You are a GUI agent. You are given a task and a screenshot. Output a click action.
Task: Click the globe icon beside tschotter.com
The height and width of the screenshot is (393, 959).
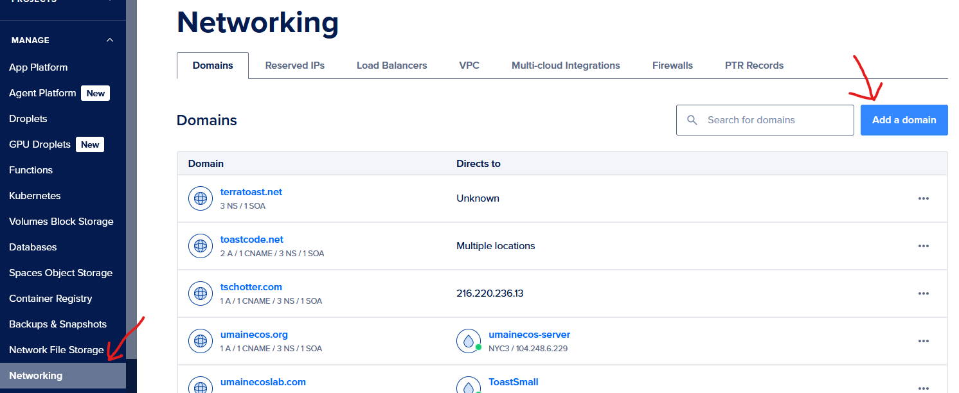click(x=201, y=293)
